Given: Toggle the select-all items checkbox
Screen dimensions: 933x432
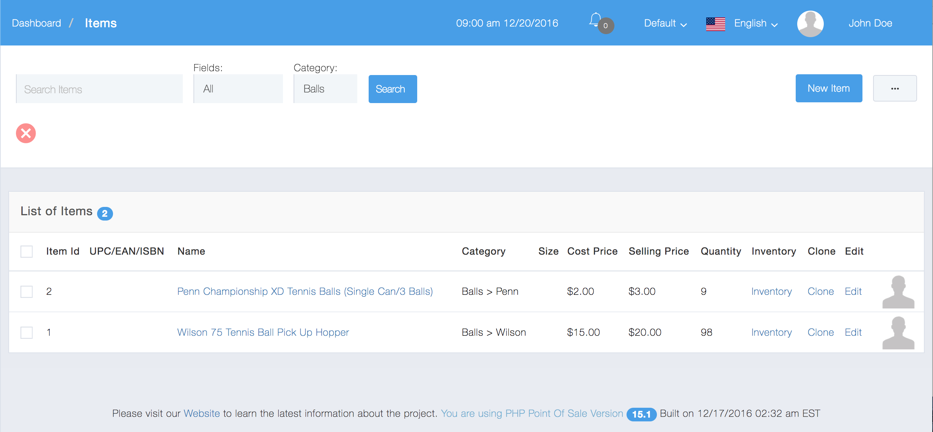Looking at the screenshot, I should [27, 252].
